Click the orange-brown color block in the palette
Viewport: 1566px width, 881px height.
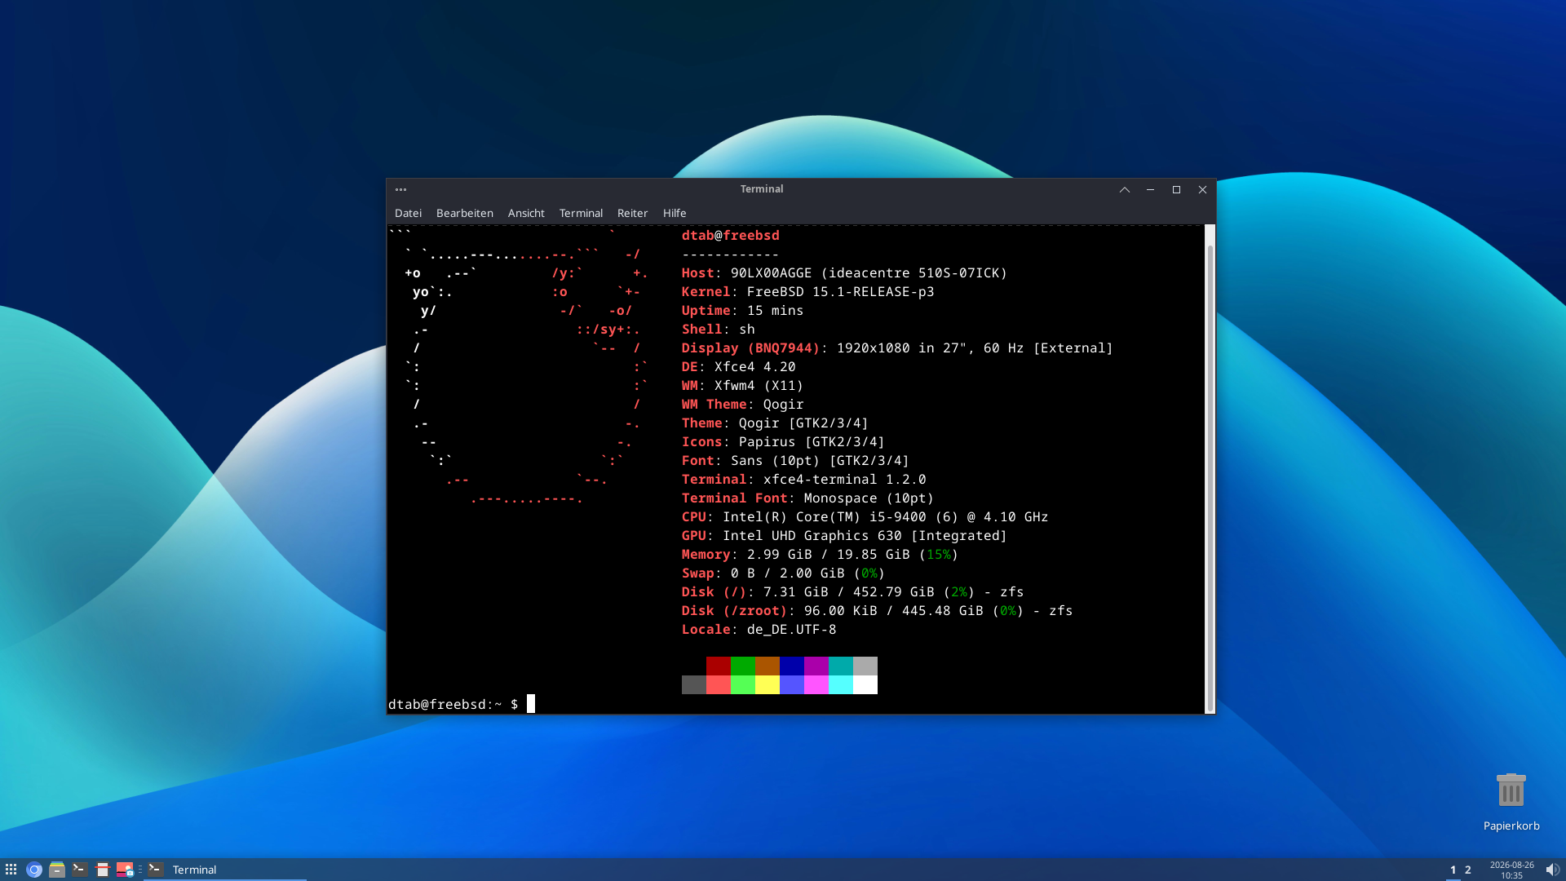tap(768, 666)
